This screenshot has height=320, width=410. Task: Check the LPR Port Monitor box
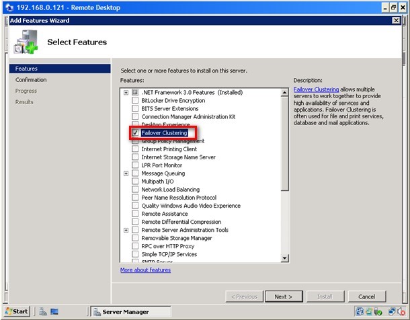pos(135,165)
